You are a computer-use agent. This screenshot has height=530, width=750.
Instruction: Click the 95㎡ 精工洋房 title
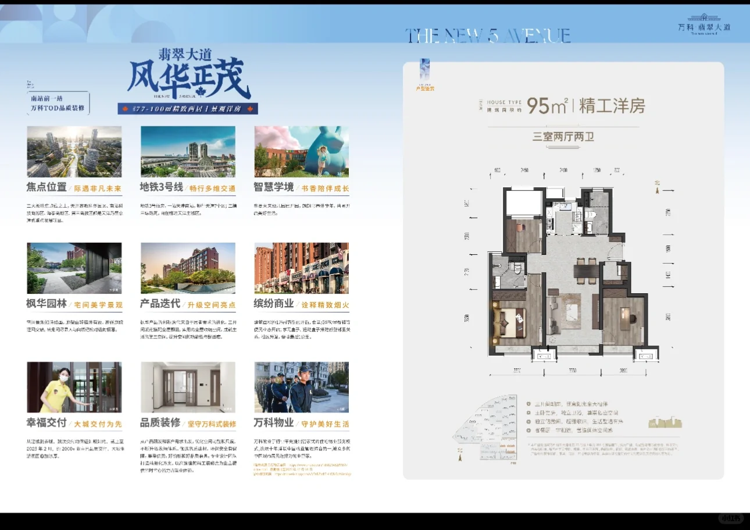pyautogui.click(x=586, y=105)
